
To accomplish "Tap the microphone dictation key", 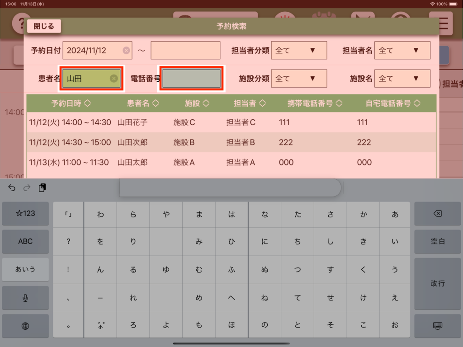I will pos(25,298).
